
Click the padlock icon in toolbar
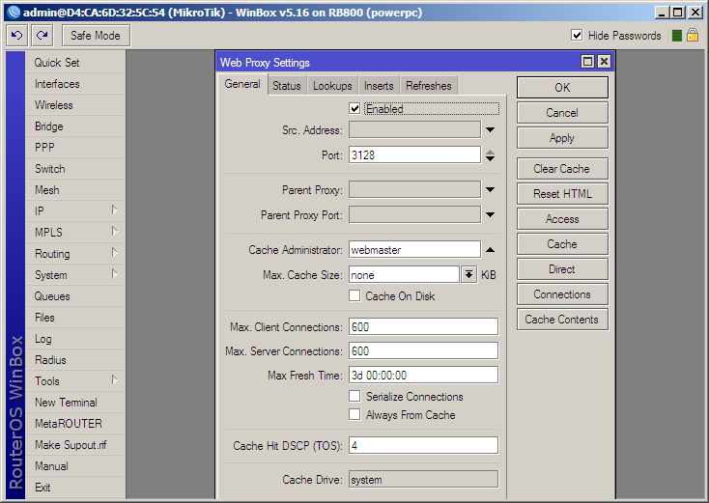[x=693, y=35]
